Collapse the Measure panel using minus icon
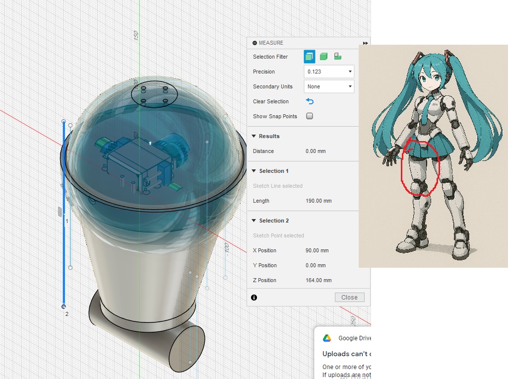Viewport: 508px width, 379px height. coord(254,43)
